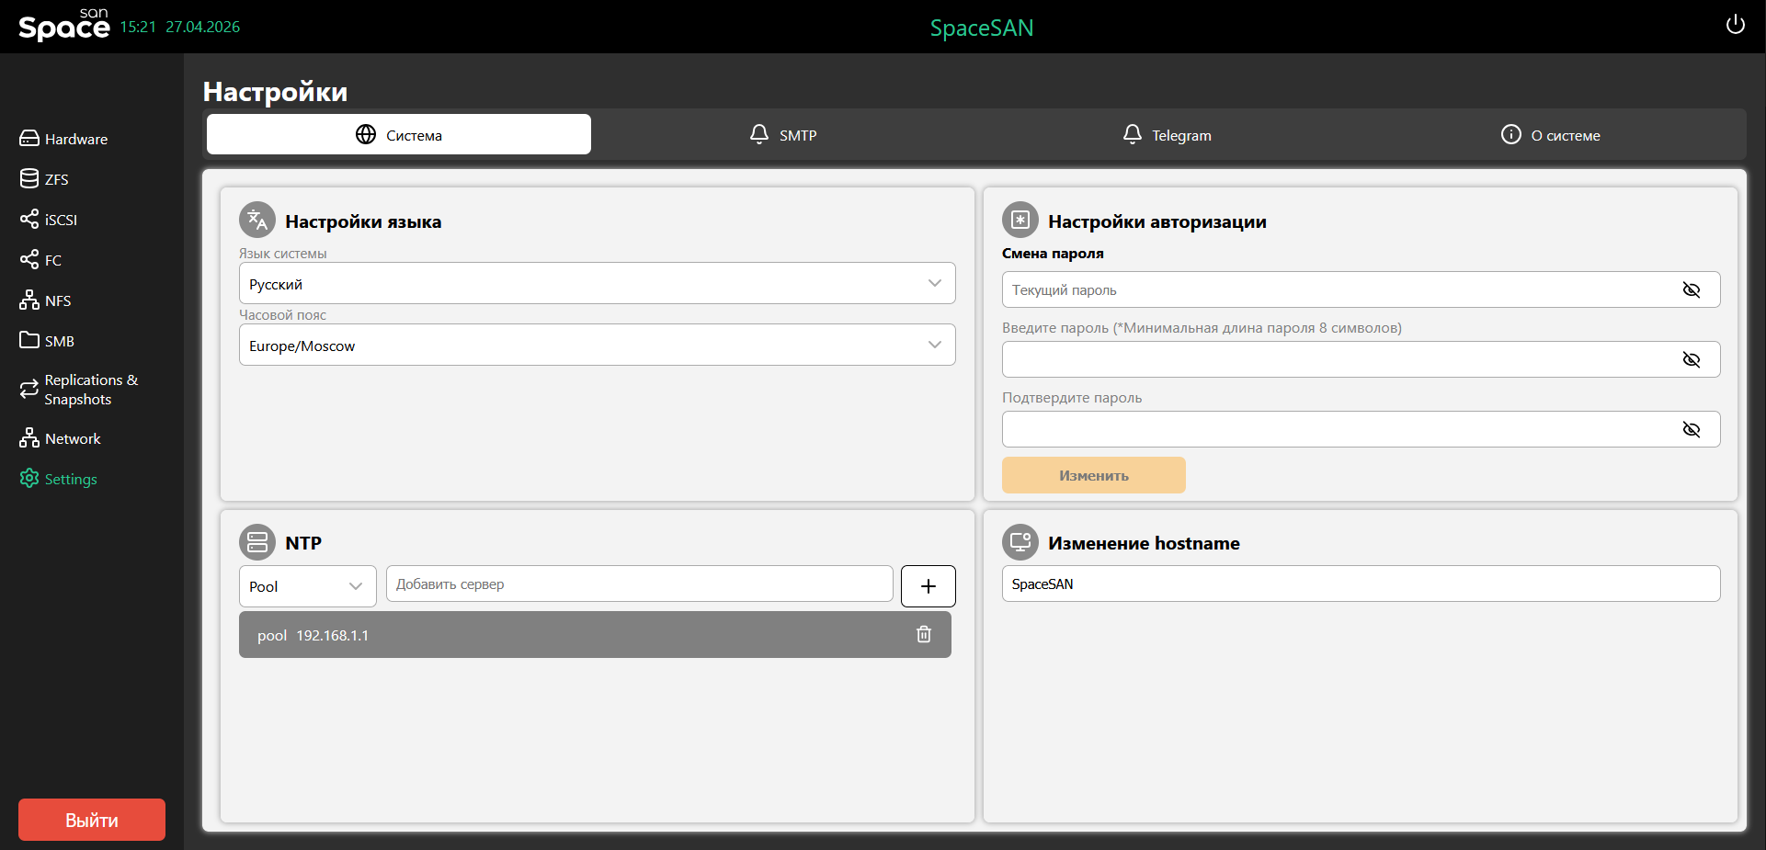The width and height of the screenshot is (1766, 850).
Task: Switch to the SMTP tab
Action: [x=783, y=135]
